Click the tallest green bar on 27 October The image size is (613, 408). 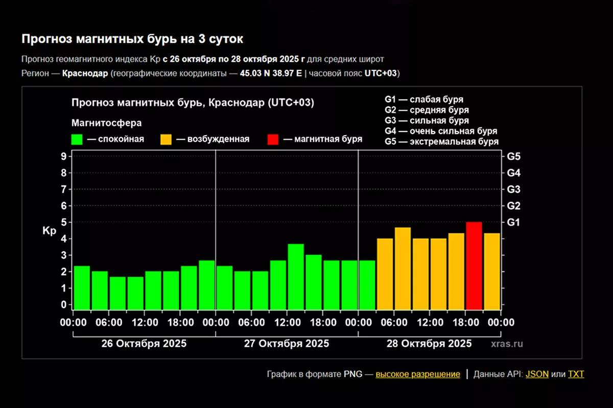(x=296, y=276)
